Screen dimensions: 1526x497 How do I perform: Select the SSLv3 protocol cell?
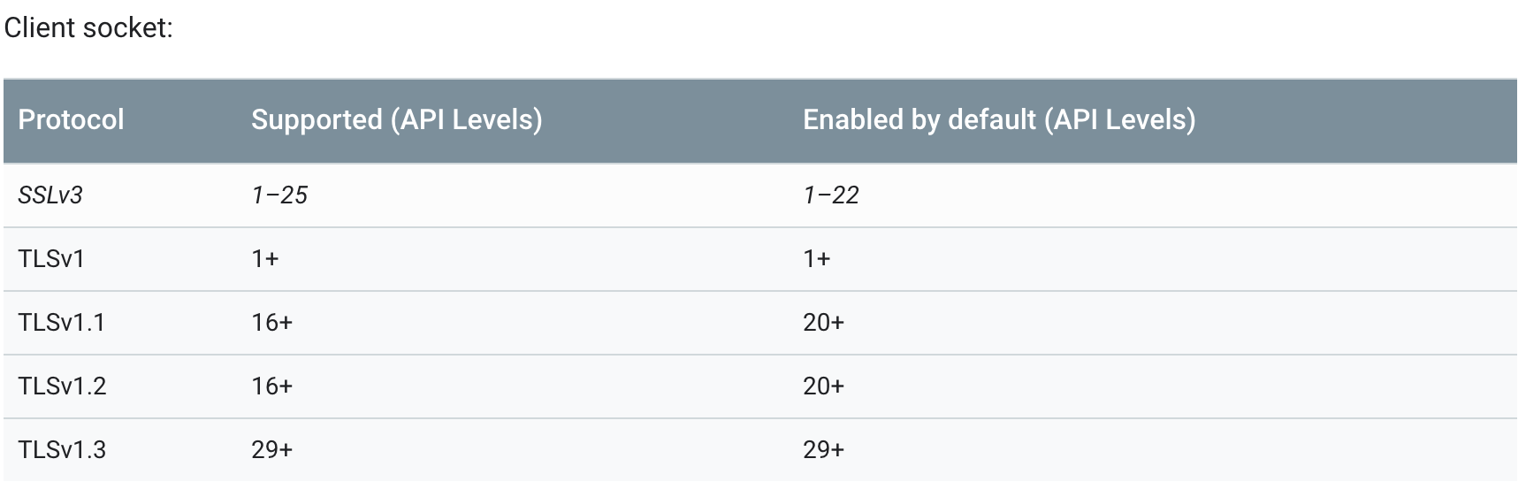[50, 195]
